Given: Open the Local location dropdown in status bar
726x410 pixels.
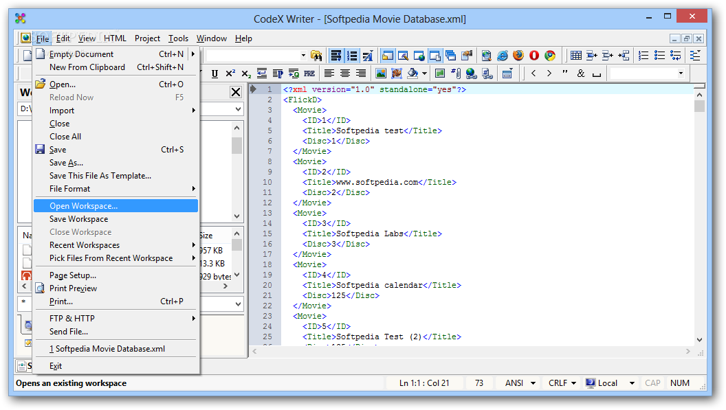Looking at the screenshot, I should 632,383.
